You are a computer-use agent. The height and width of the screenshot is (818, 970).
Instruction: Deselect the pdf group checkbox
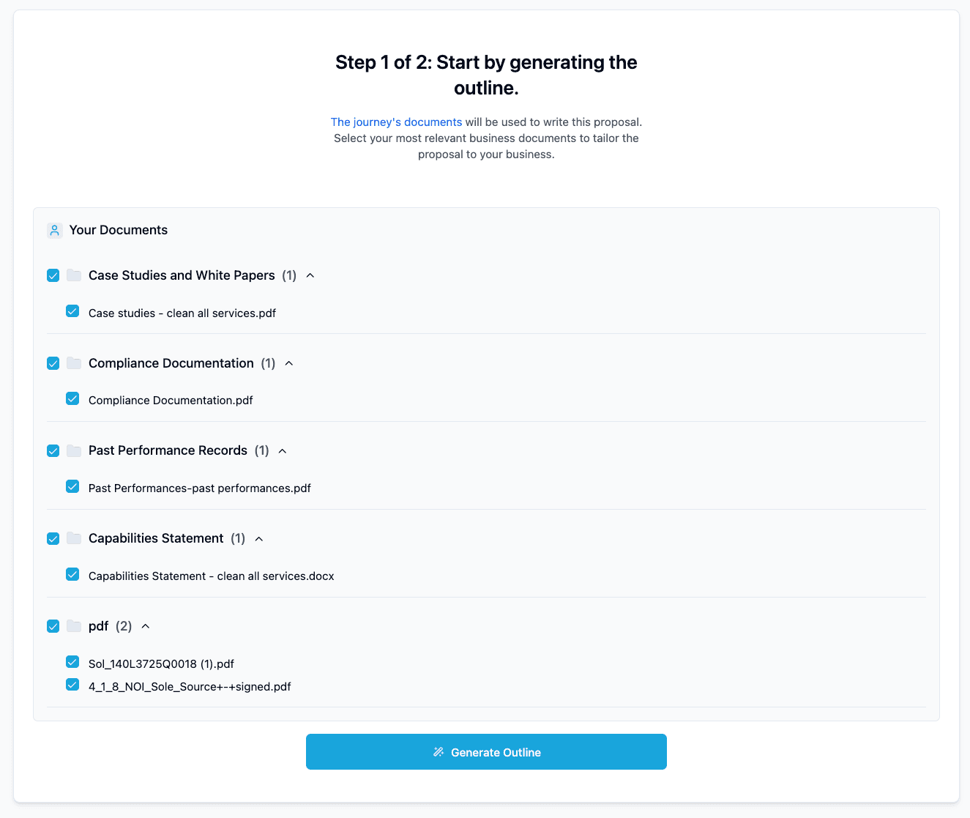pyautogui.click(x=53, y=626)
